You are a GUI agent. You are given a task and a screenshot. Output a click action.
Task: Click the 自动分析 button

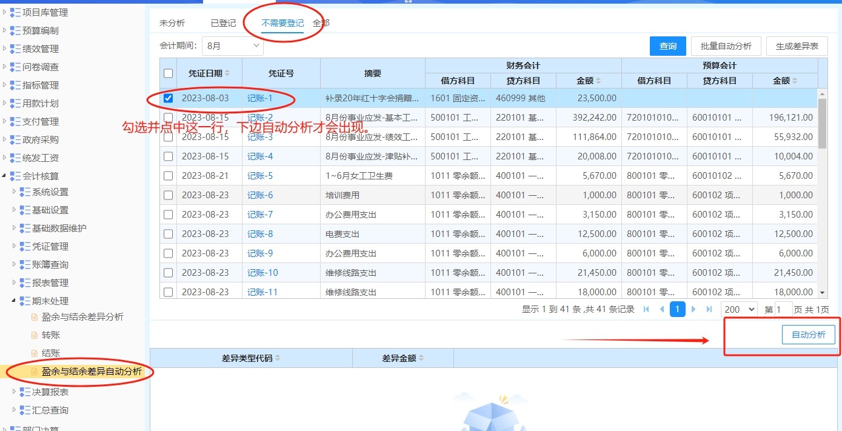[809, 335]
